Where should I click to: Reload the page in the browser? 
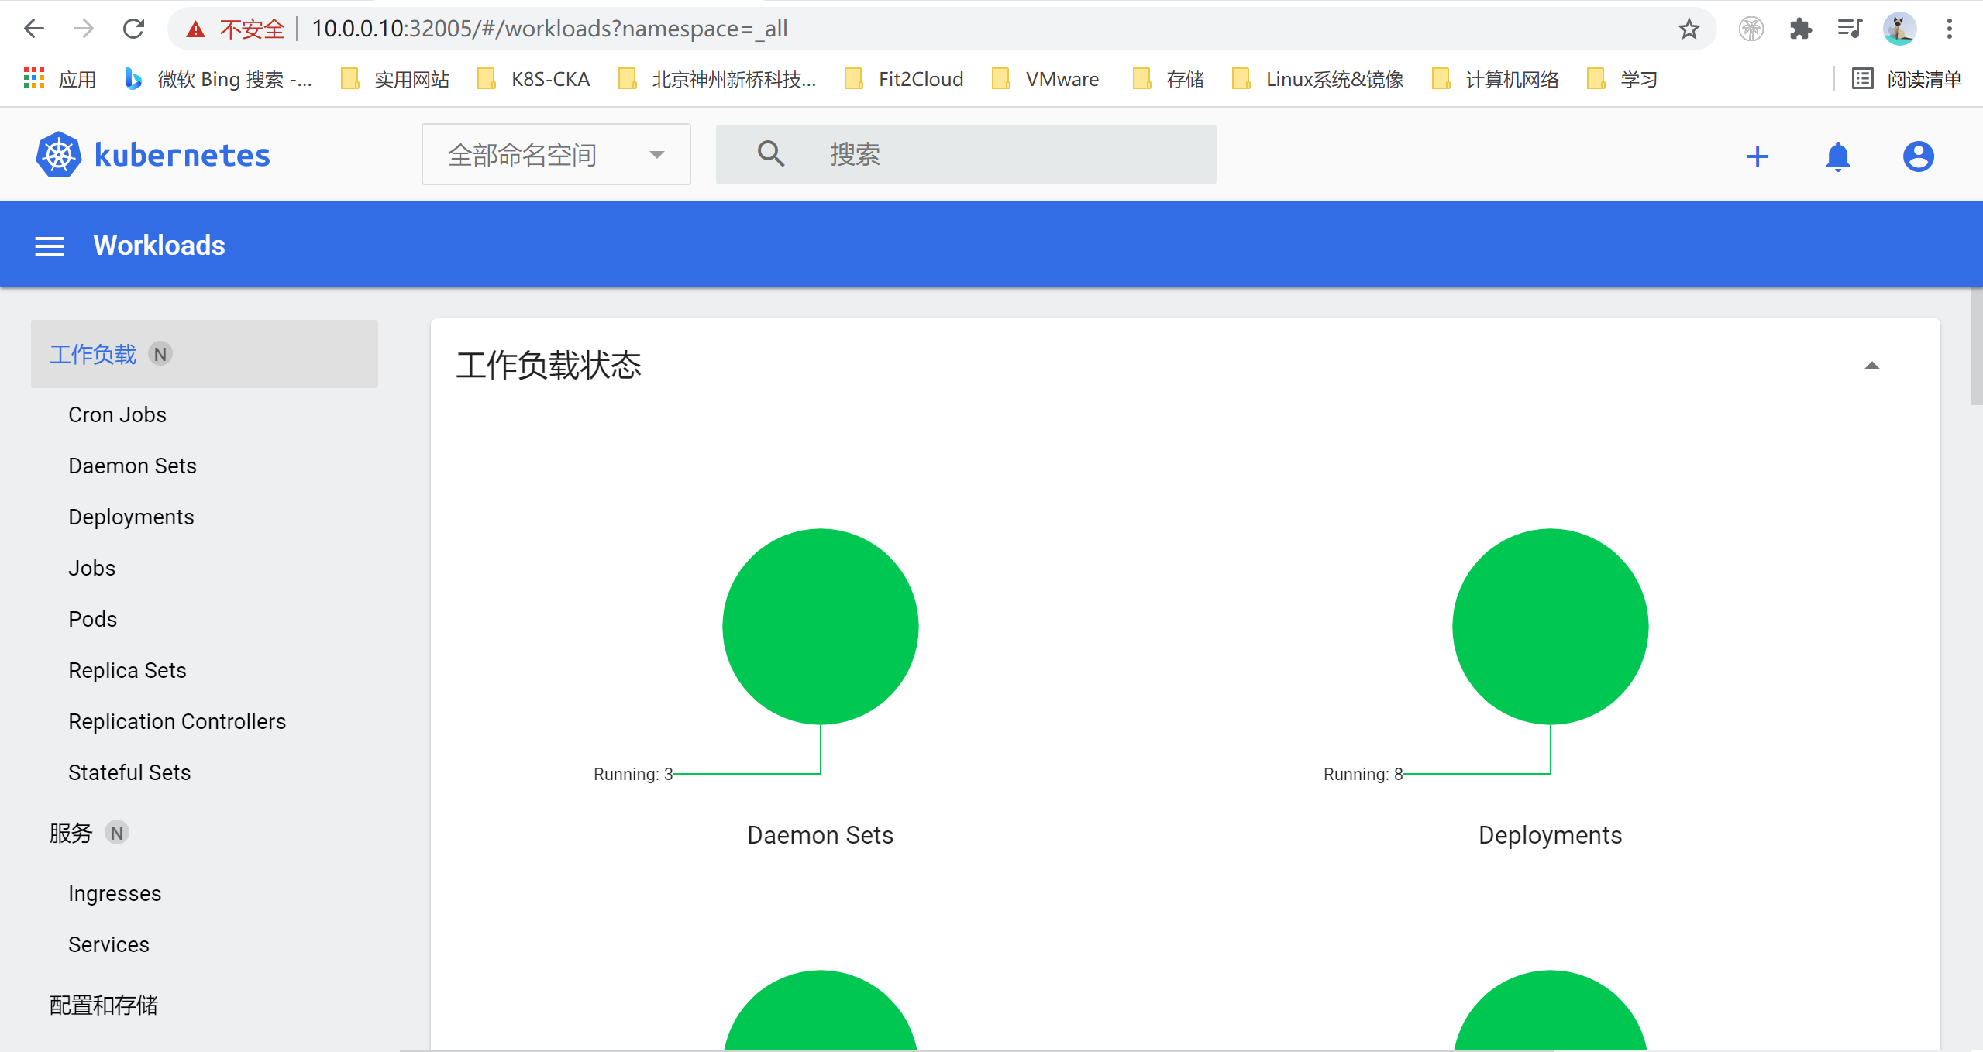(133, 29)
